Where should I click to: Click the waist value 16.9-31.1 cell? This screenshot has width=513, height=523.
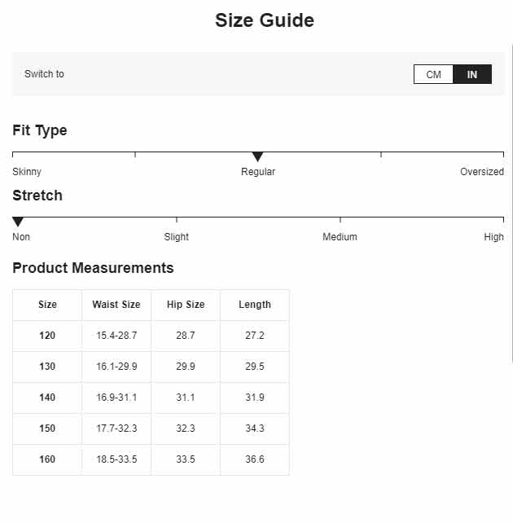coord(116,398)
